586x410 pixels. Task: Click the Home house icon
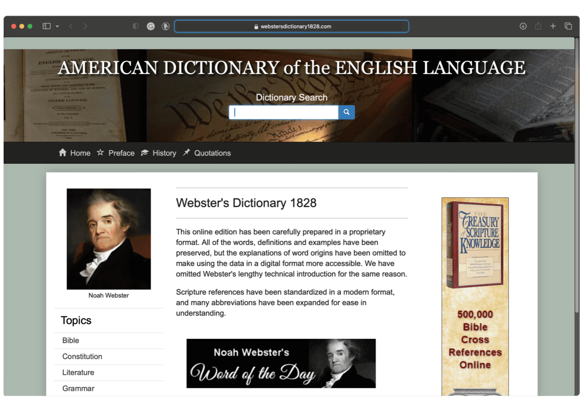click(62, 152)
